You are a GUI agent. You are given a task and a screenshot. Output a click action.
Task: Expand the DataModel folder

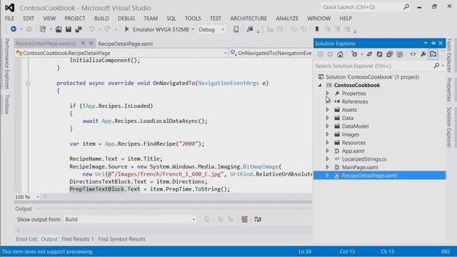tap(327, 126)
